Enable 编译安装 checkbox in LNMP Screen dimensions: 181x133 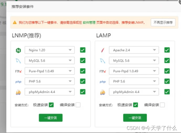pos(78,105)
